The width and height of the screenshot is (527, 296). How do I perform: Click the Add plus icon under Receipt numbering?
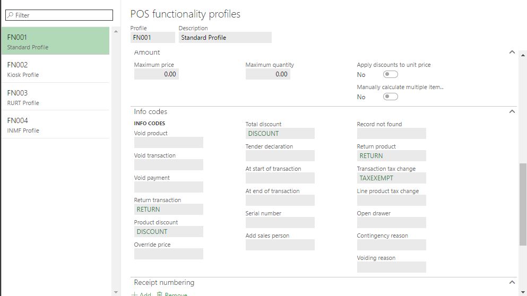(x=134, y=294)
